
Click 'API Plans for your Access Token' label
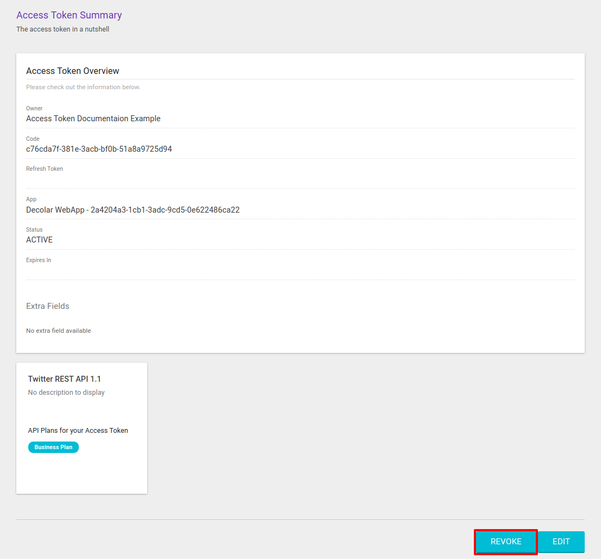[78, 430]
